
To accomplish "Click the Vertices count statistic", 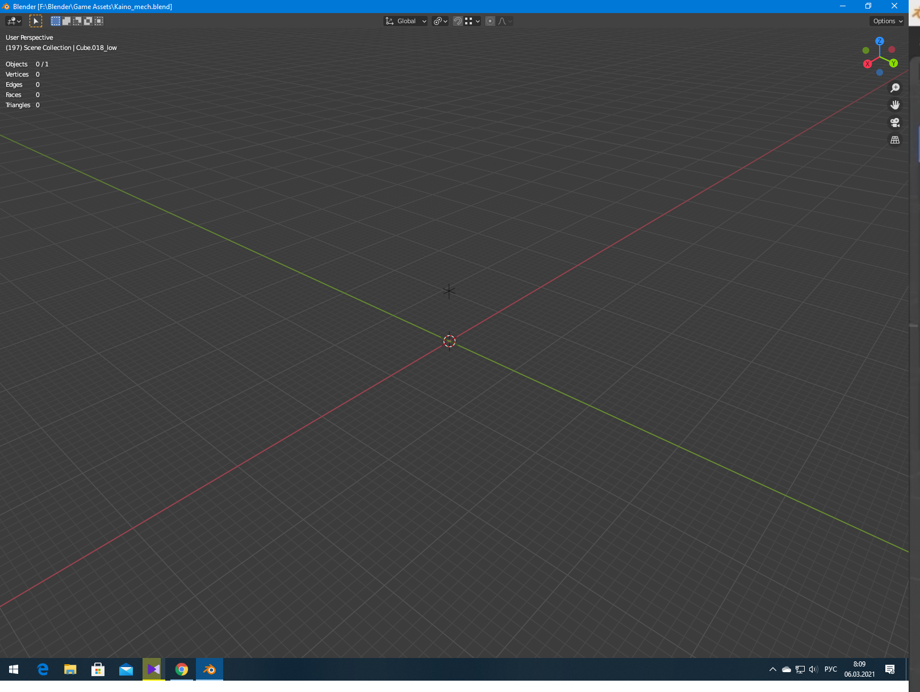I will coord(22,74).
